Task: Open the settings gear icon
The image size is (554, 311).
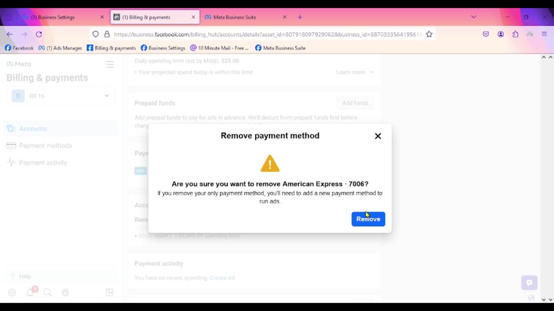Action: (12, 292)
